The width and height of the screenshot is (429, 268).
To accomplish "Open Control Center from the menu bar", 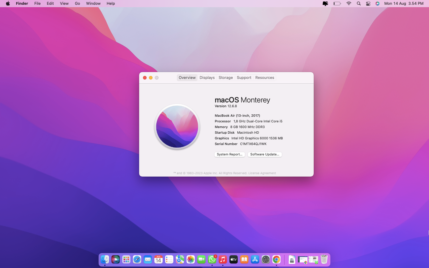I will point(368,4).
